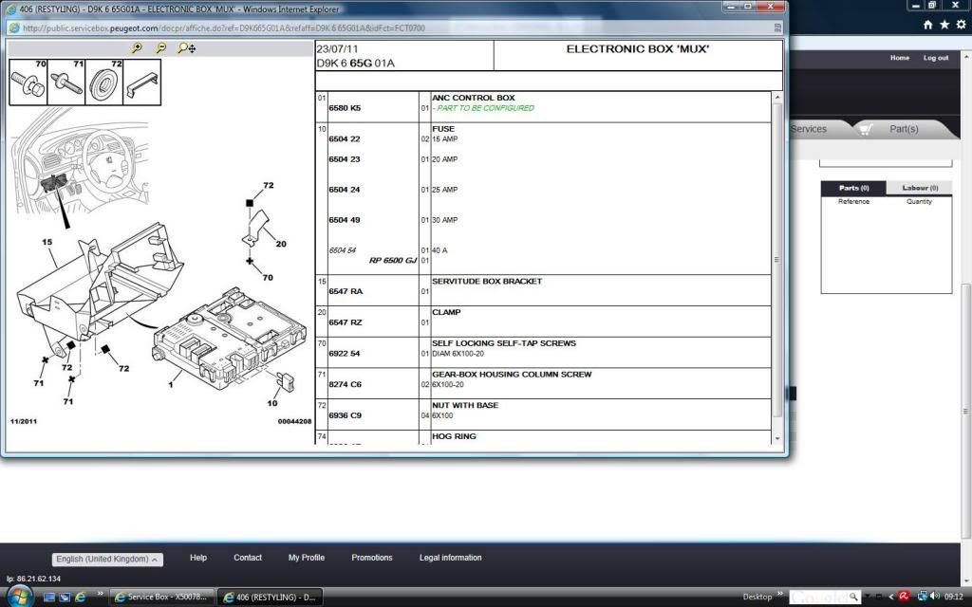Select the Labour (0) basket tab
The height and width of the screenshot is (607, 972).
[919, 188]
